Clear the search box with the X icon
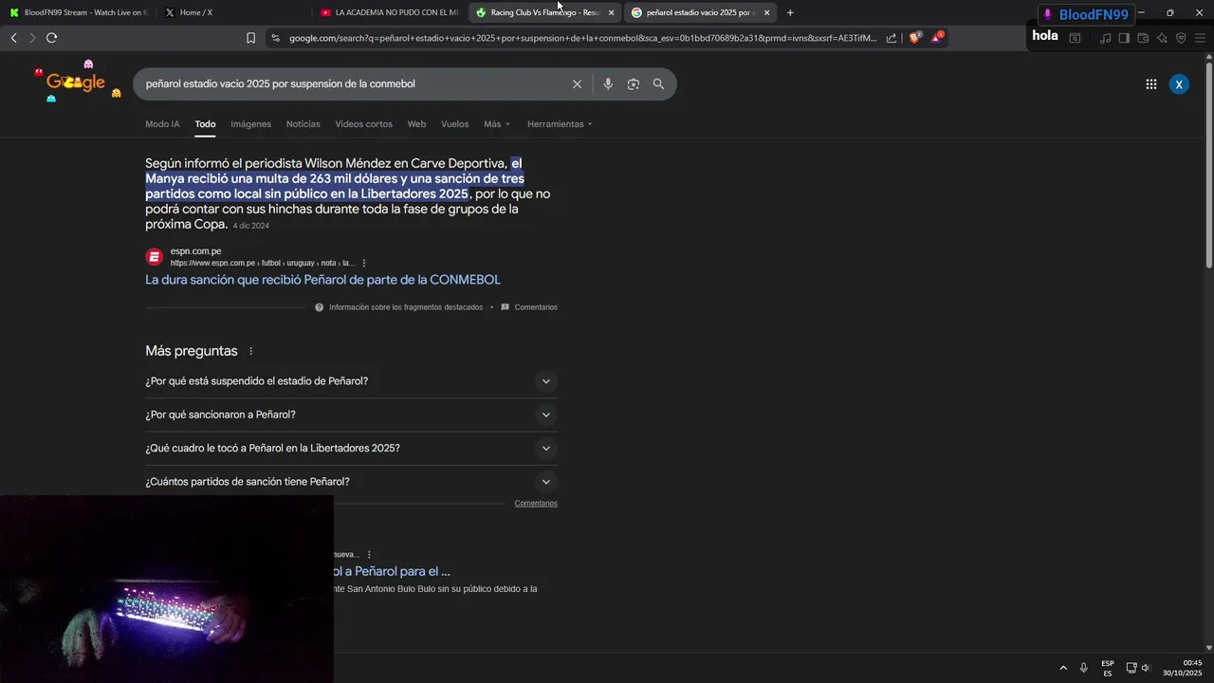1214x683 pixels. pyautogui.click(x=577, y=84)
